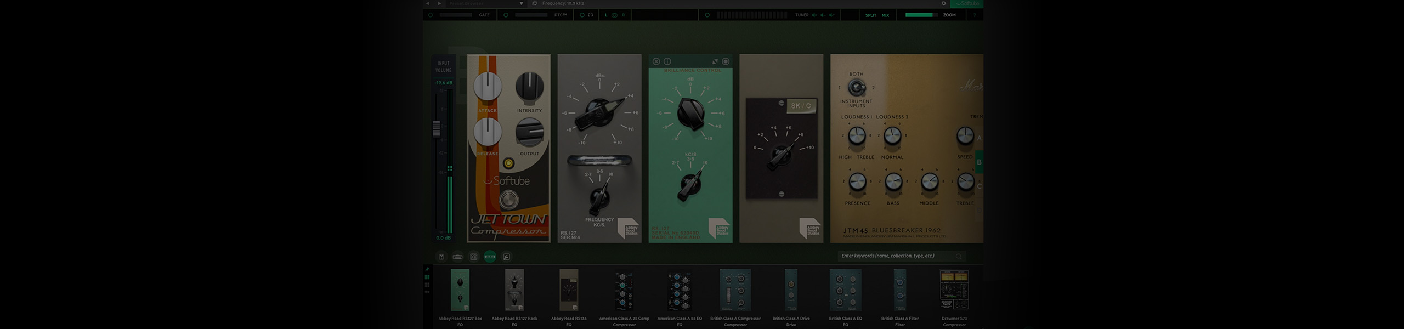The height and width of the screenshot is (329, 1404).
Task: Click the OUTPUT knob on Jet Town Compressor
Action: tap(529, 132)
